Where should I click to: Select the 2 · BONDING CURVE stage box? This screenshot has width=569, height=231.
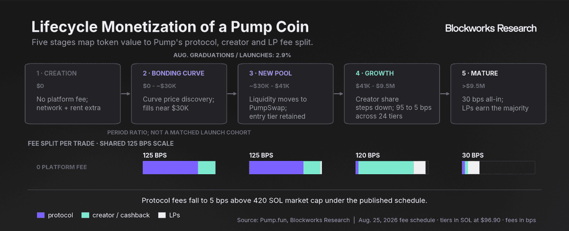click(179, 94)
